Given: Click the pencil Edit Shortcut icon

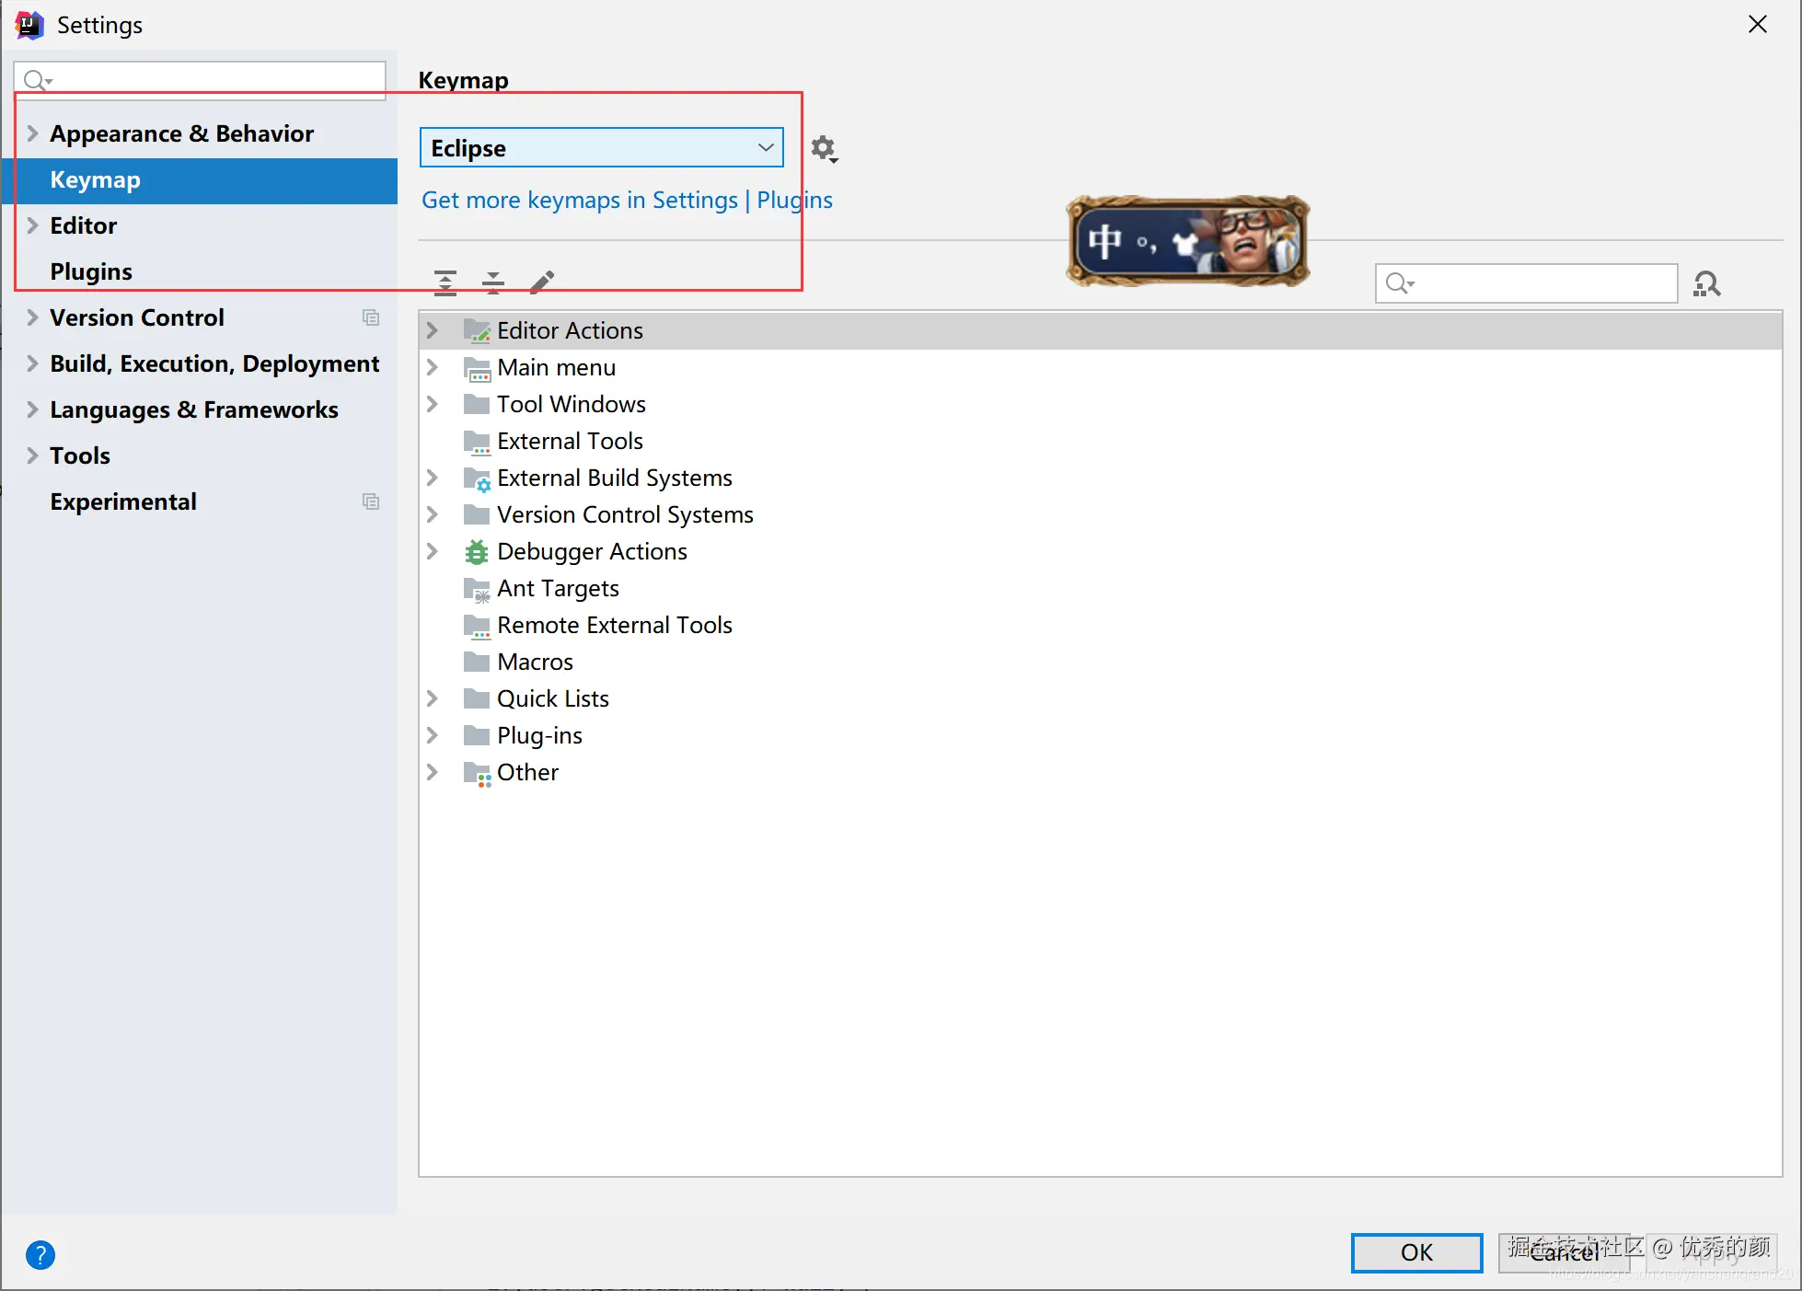Looking at the screenshot, I should pyautogui.click(x=542, y=282).
